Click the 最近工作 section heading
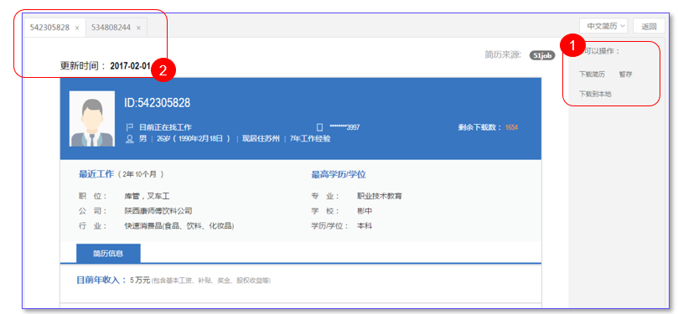Viewport: 678px width, 314px height. pos(96,174)
